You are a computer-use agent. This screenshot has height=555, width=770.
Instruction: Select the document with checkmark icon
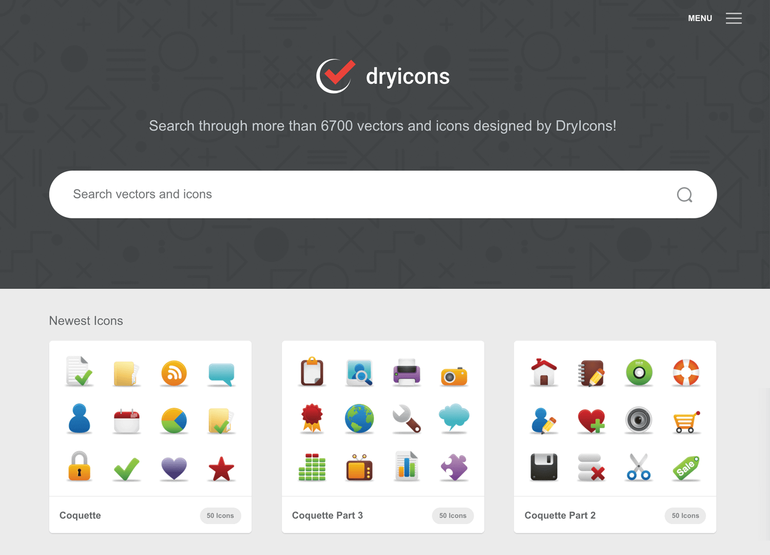coord(79,372)
